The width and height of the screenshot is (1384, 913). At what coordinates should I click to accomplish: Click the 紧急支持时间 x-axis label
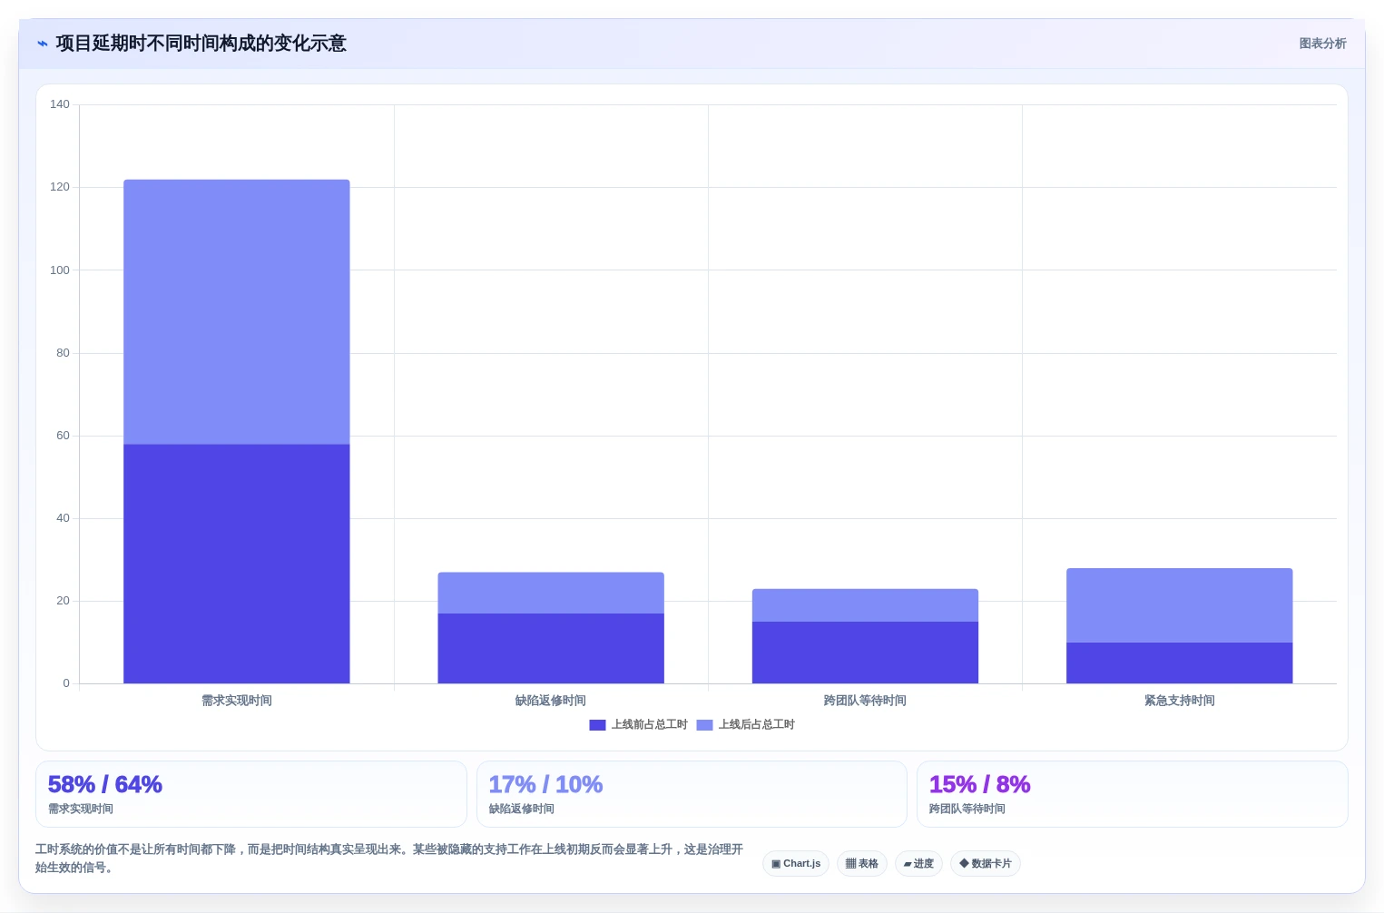1179,701
